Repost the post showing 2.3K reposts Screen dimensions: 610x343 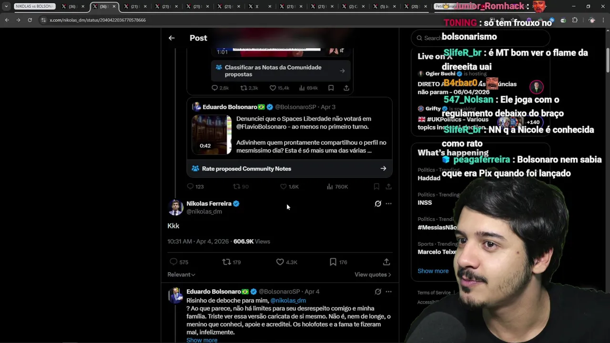pyautogui.click(x=243, y=88)
